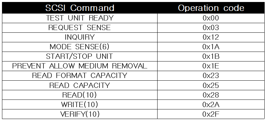Select the MODE SENSE(6) cell
The height and width of the screenshot is (120, 266).
click(x=80, y=47)
